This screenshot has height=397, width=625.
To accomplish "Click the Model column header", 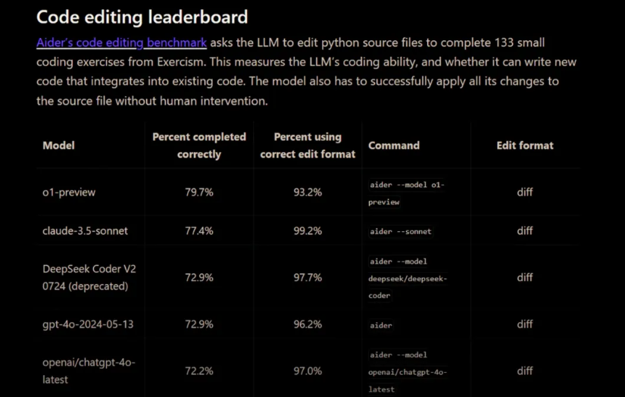I will [58, 145].
